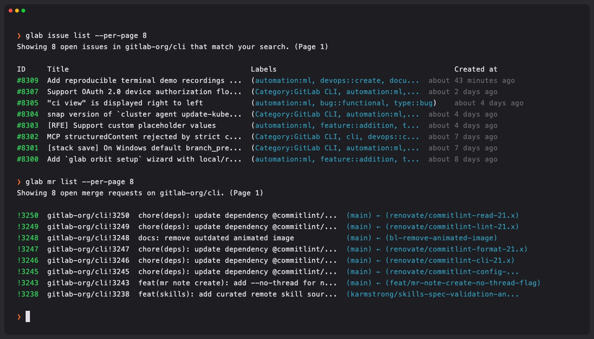Image resolution: width=594 pixels, height=339 pixels.
Task: Click the yellow minimize window dot
Action: click(17, 11)
